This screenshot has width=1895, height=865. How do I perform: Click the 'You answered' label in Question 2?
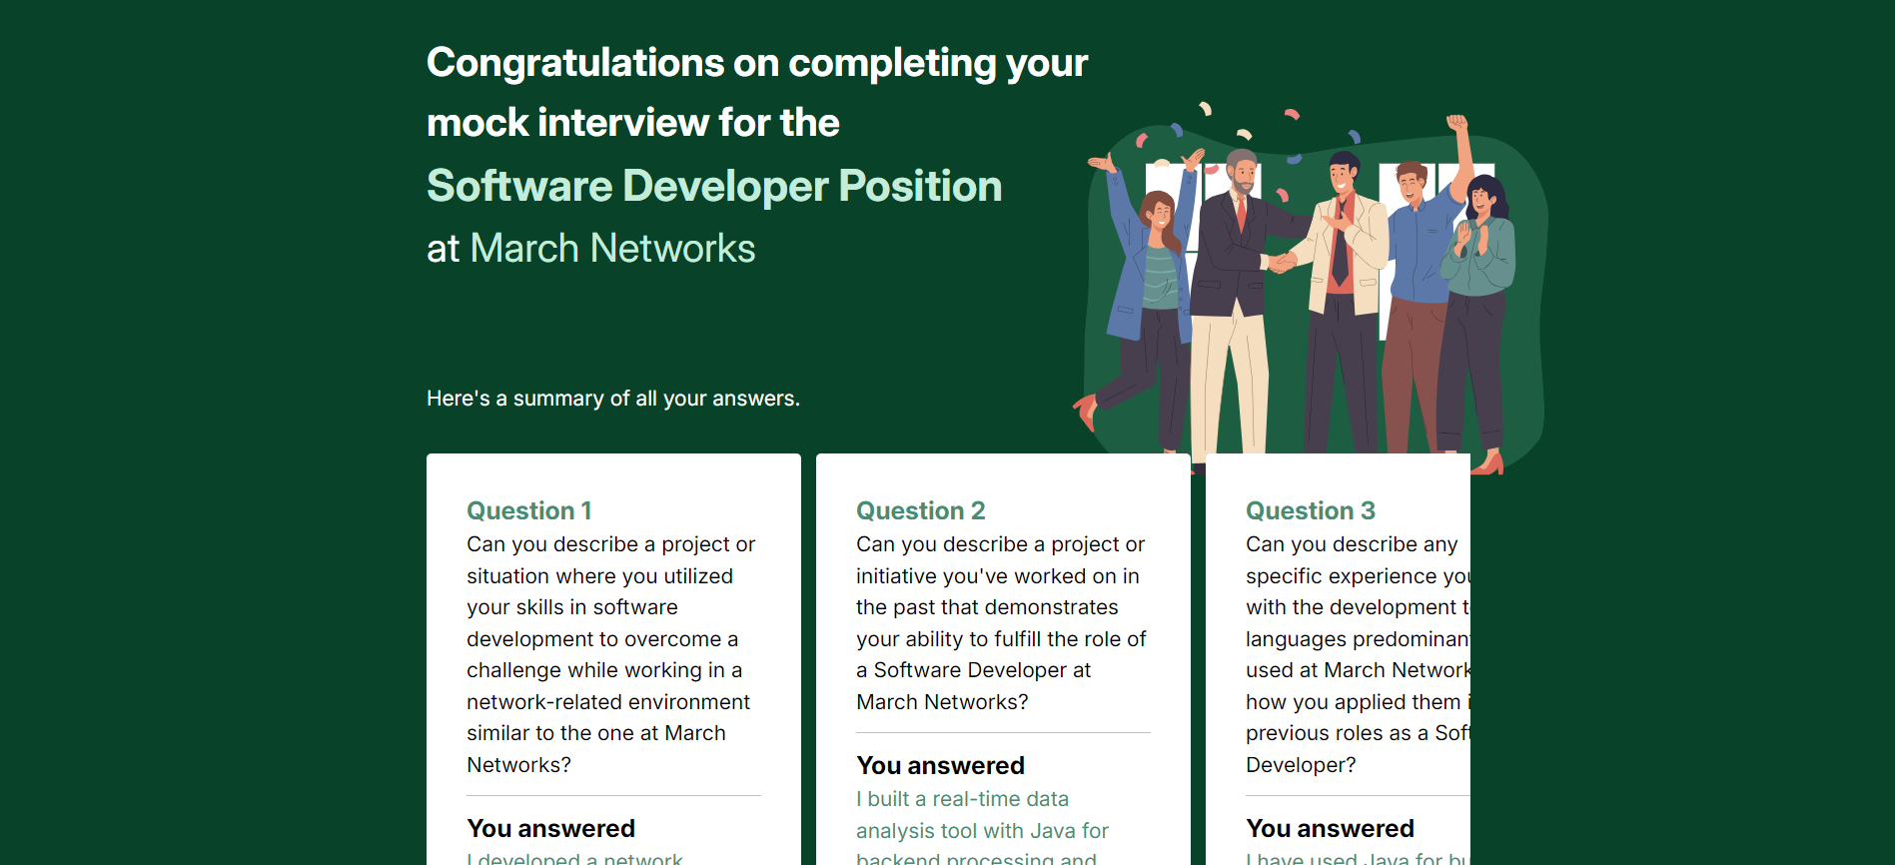coord(940,765)
